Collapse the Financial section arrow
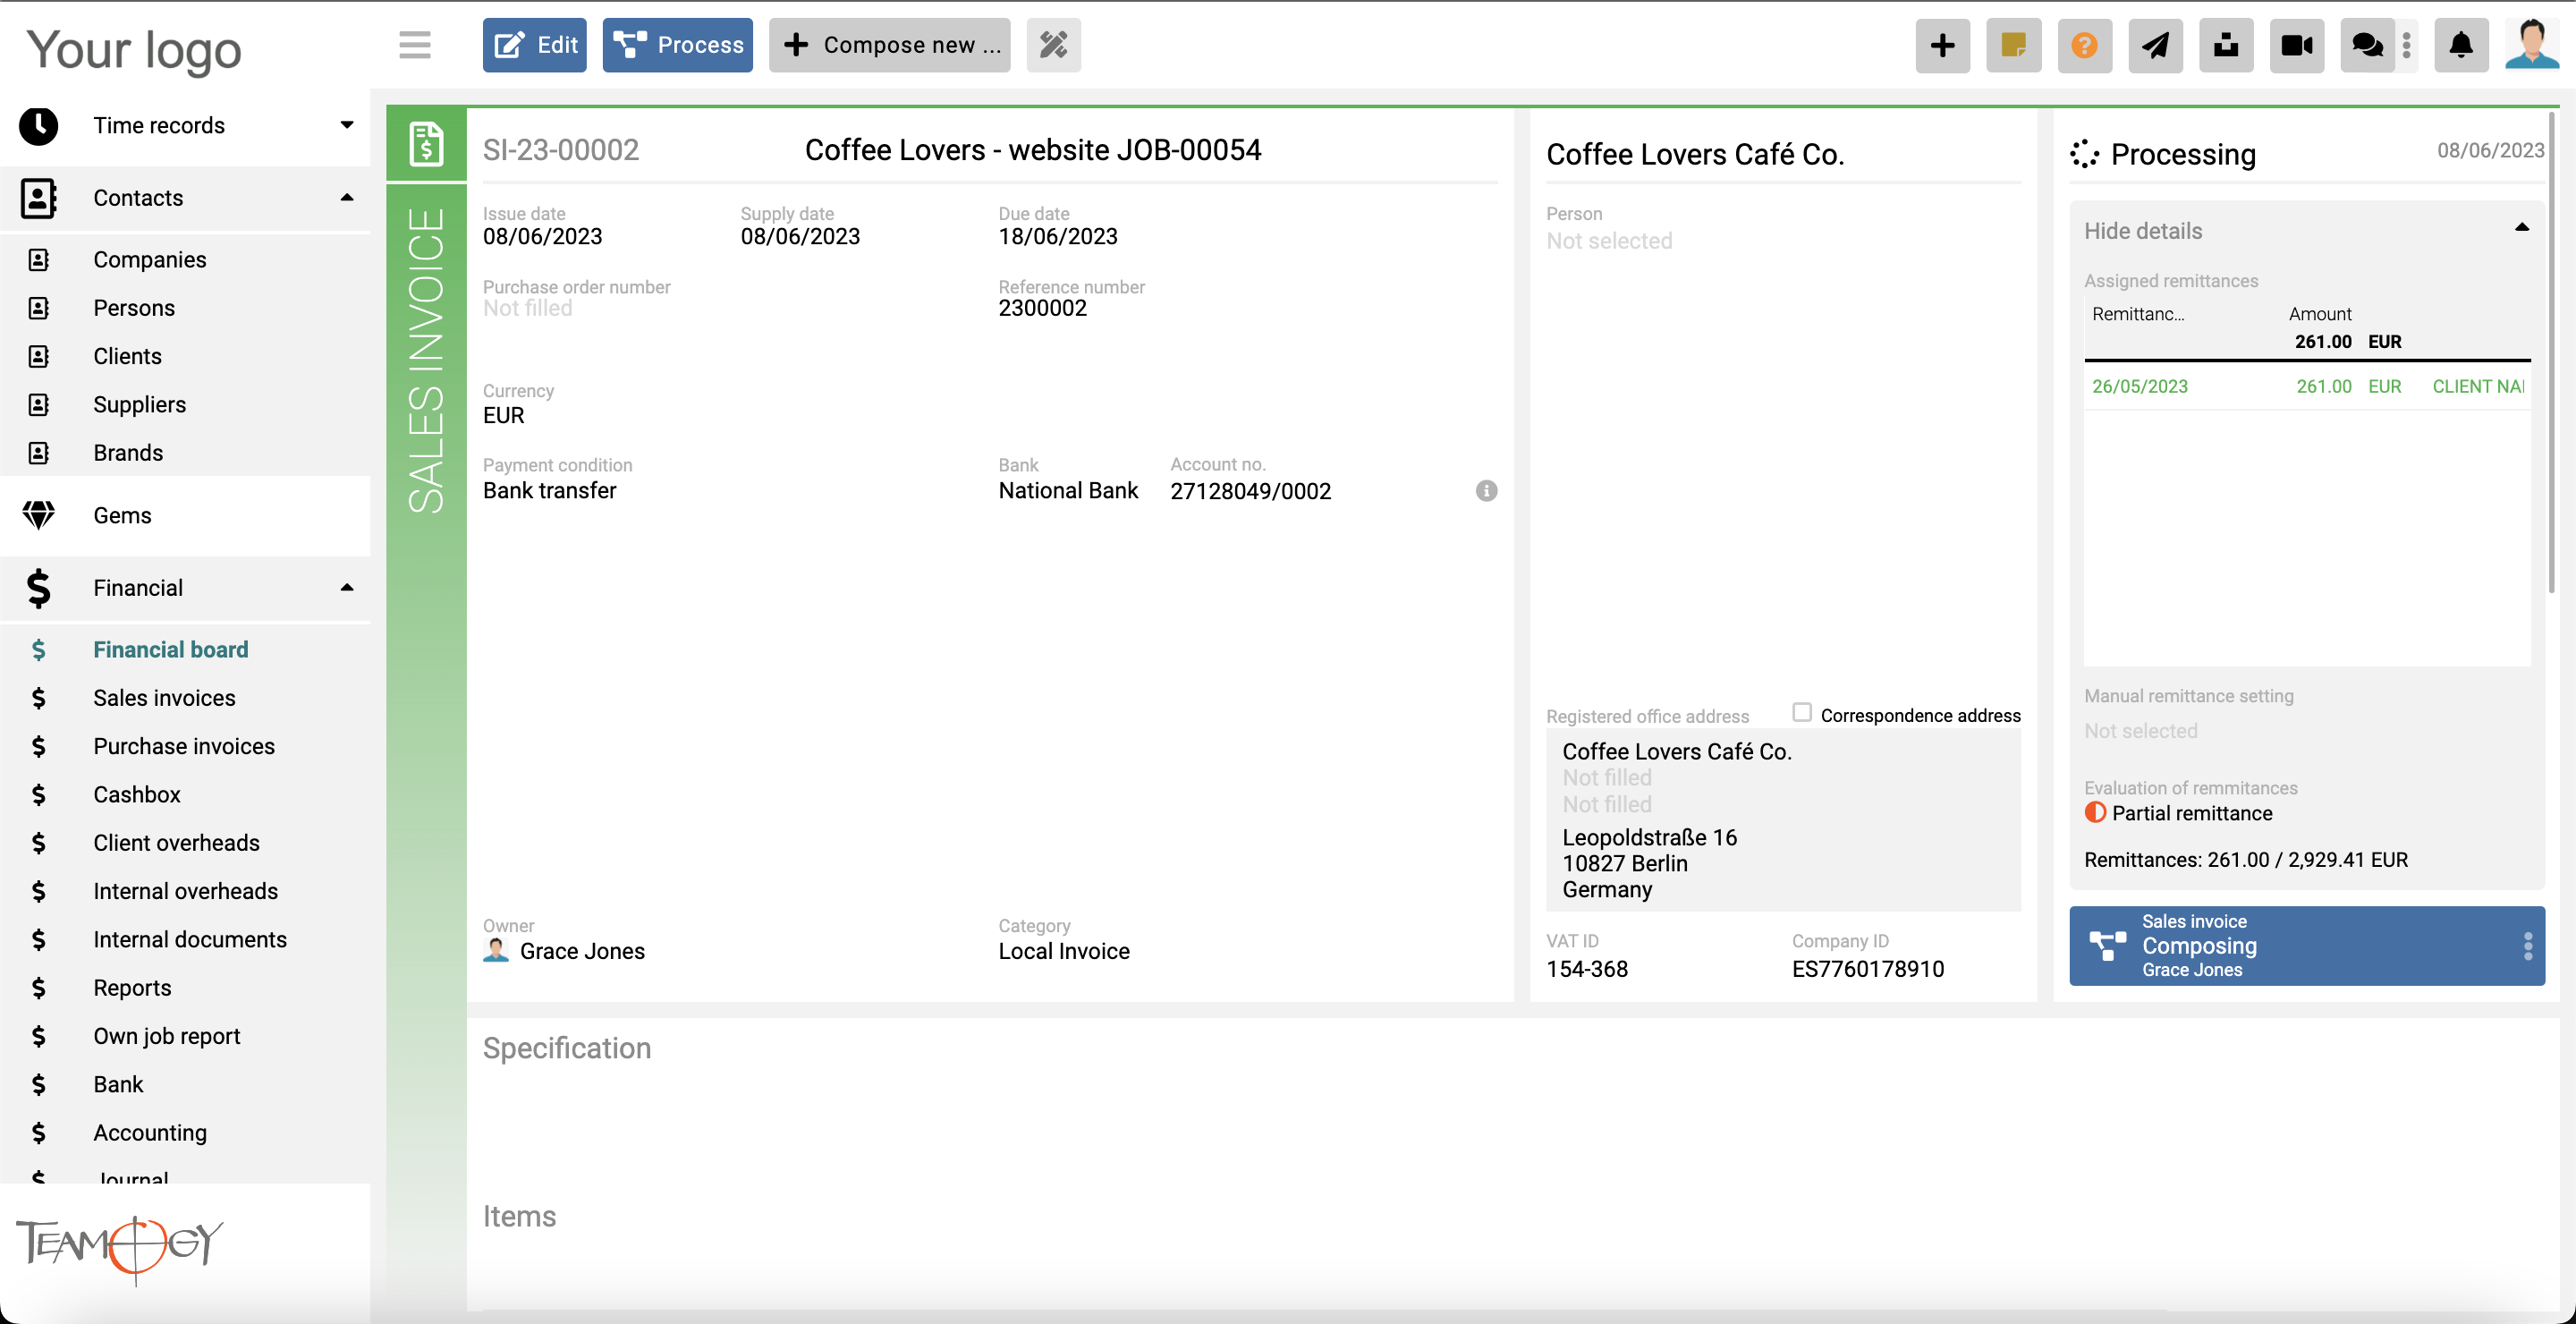 pyautogui.click(x=347, y=587)
